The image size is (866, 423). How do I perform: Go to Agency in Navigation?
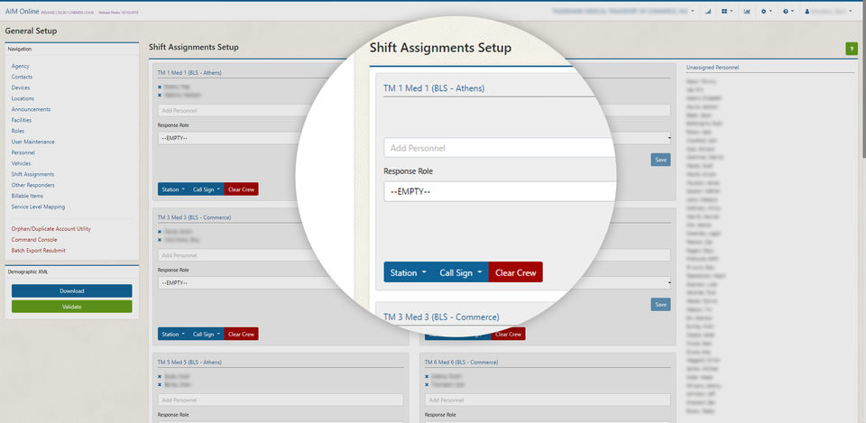pyautogui.click(x=21, y=66)
